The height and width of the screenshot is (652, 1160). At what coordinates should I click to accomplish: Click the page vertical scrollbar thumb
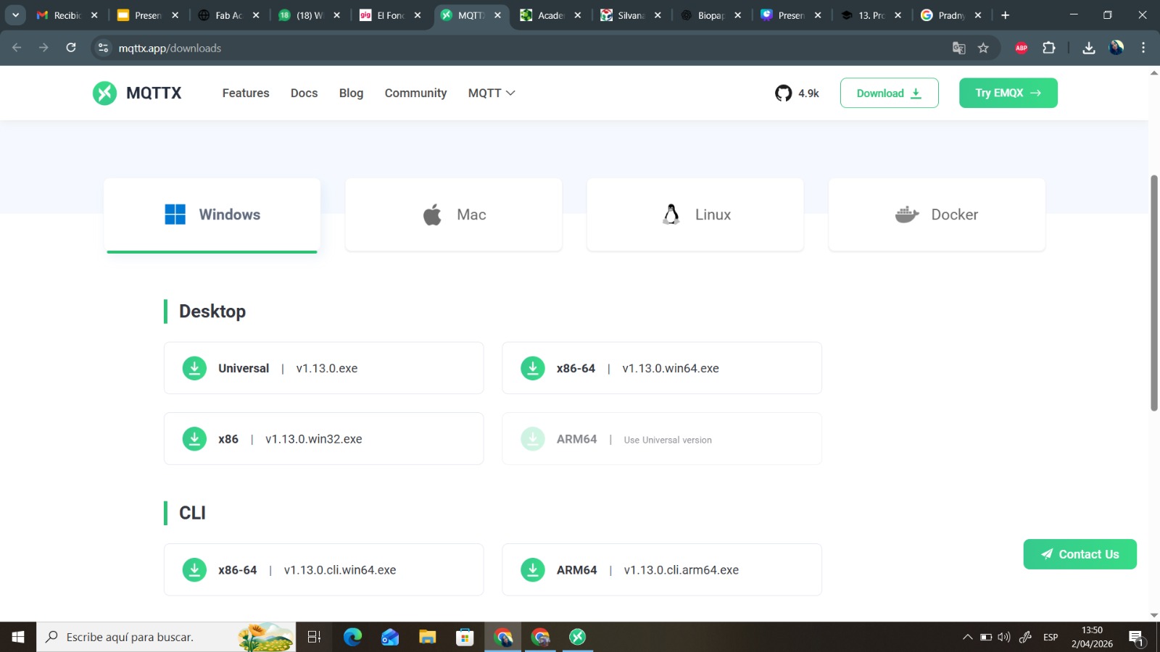pos(1154,293)
